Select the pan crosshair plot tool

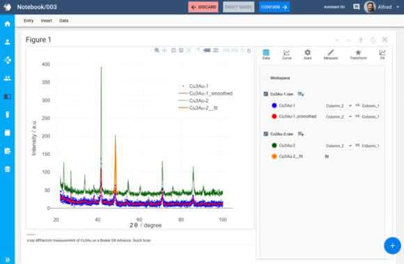pyautogui.click(x=164, y=50)
